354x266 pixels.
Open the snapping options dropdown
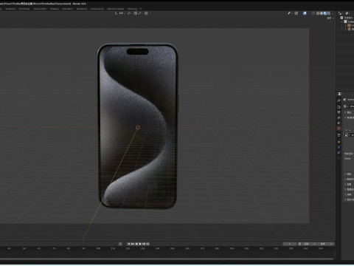[140, 13]
